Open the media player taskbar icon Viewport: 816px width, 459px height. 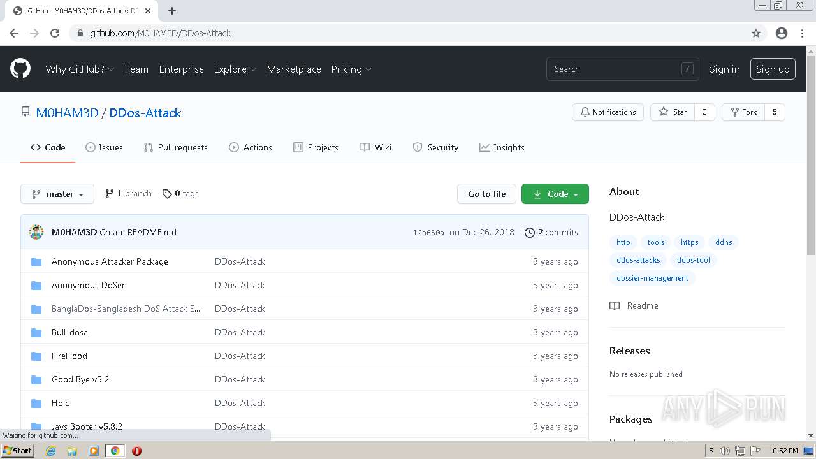(x=94, y=451)
